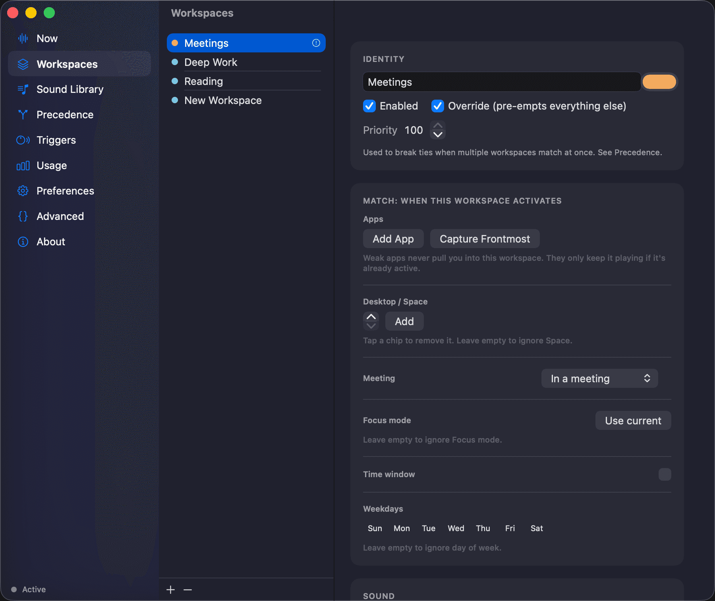This screenshot has height=601, width=715.
Task: Toggle Thu weekday
Action: [483, 528]
